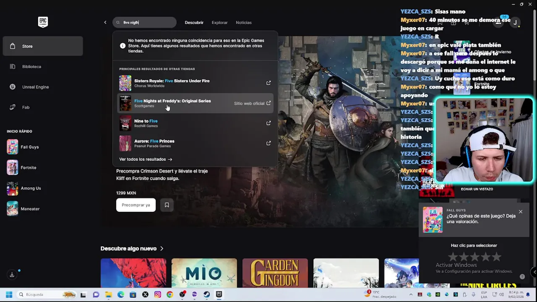Image resolution: width=537 pixels, height=302 pixels.
Task: Open the clock showing 8:14 p. m.
Action: tap(517, 294)
